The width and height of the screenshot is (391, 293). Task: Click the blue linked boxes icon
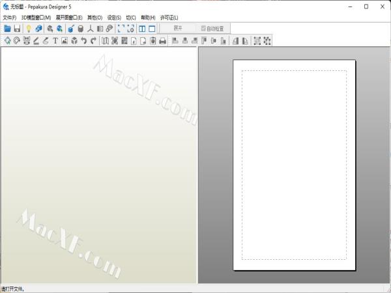point(38,29)
